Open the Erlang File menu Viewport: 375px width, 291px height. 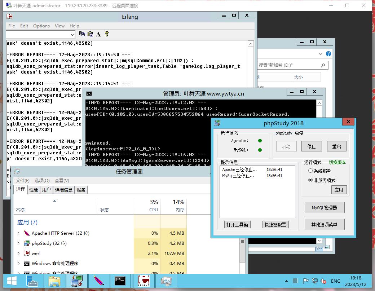pos(12,26)
